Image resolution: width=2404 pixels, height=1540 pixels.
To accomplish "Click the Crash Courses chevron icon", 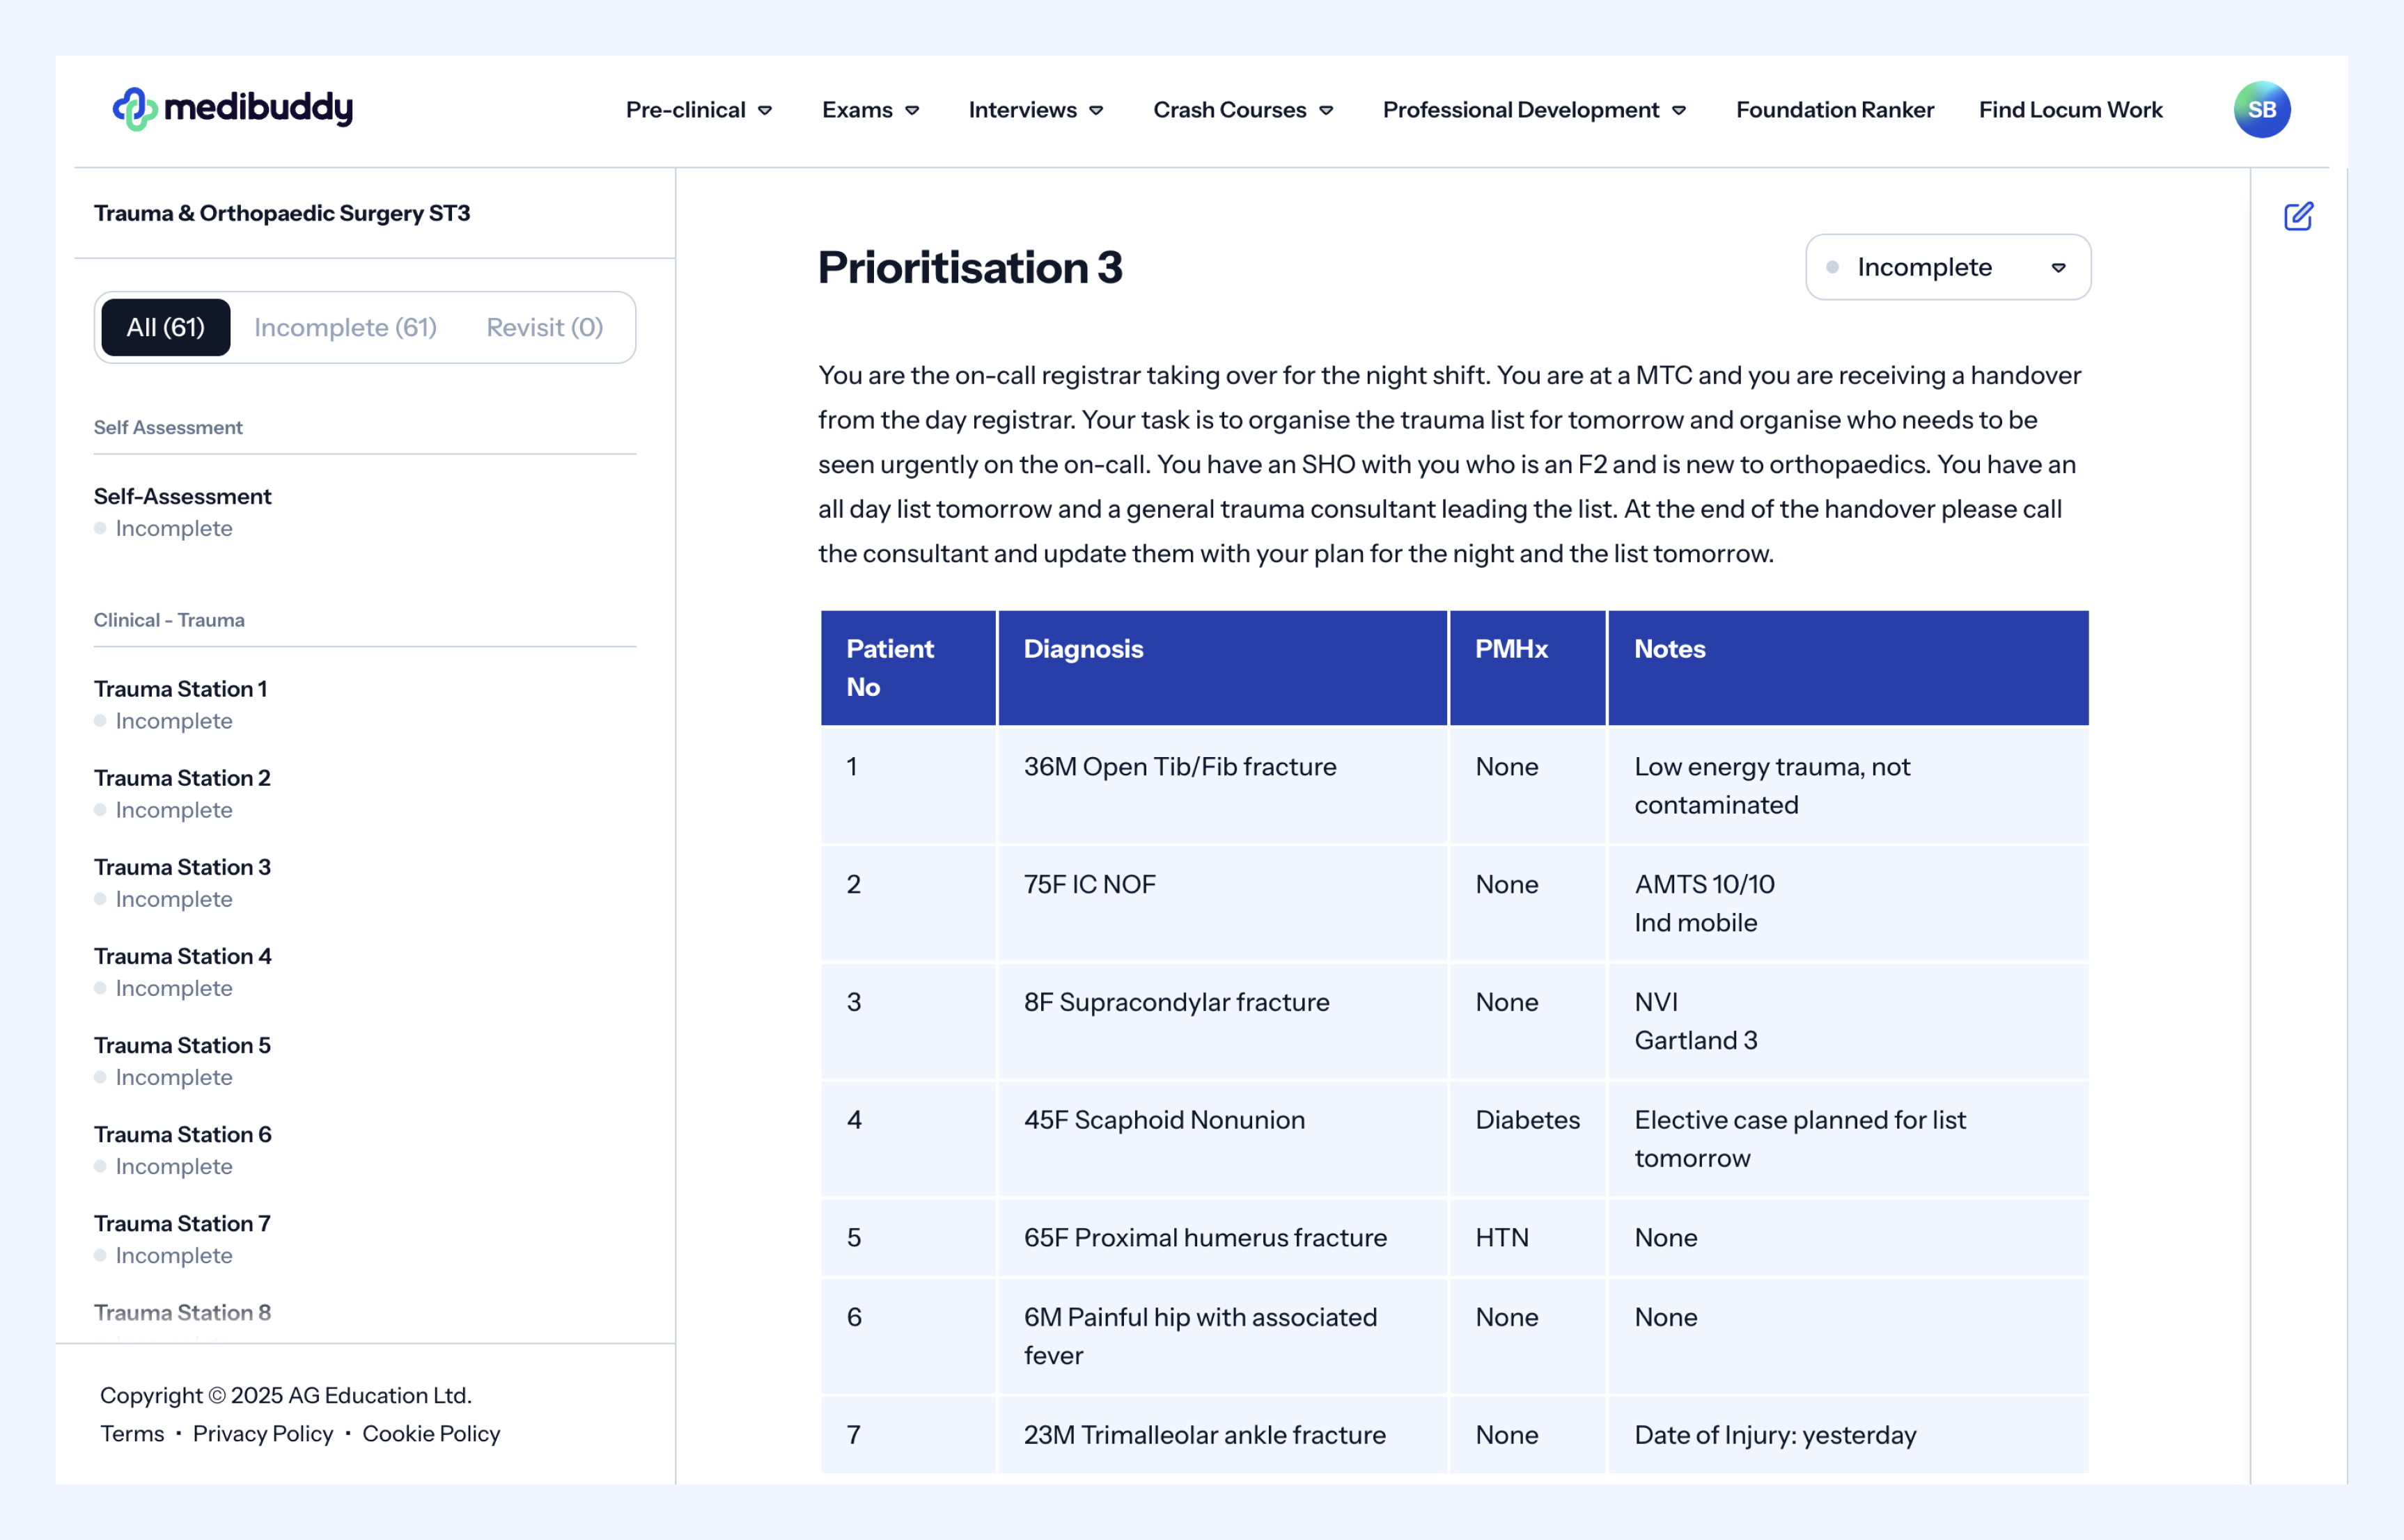I will click(1326, 111).
